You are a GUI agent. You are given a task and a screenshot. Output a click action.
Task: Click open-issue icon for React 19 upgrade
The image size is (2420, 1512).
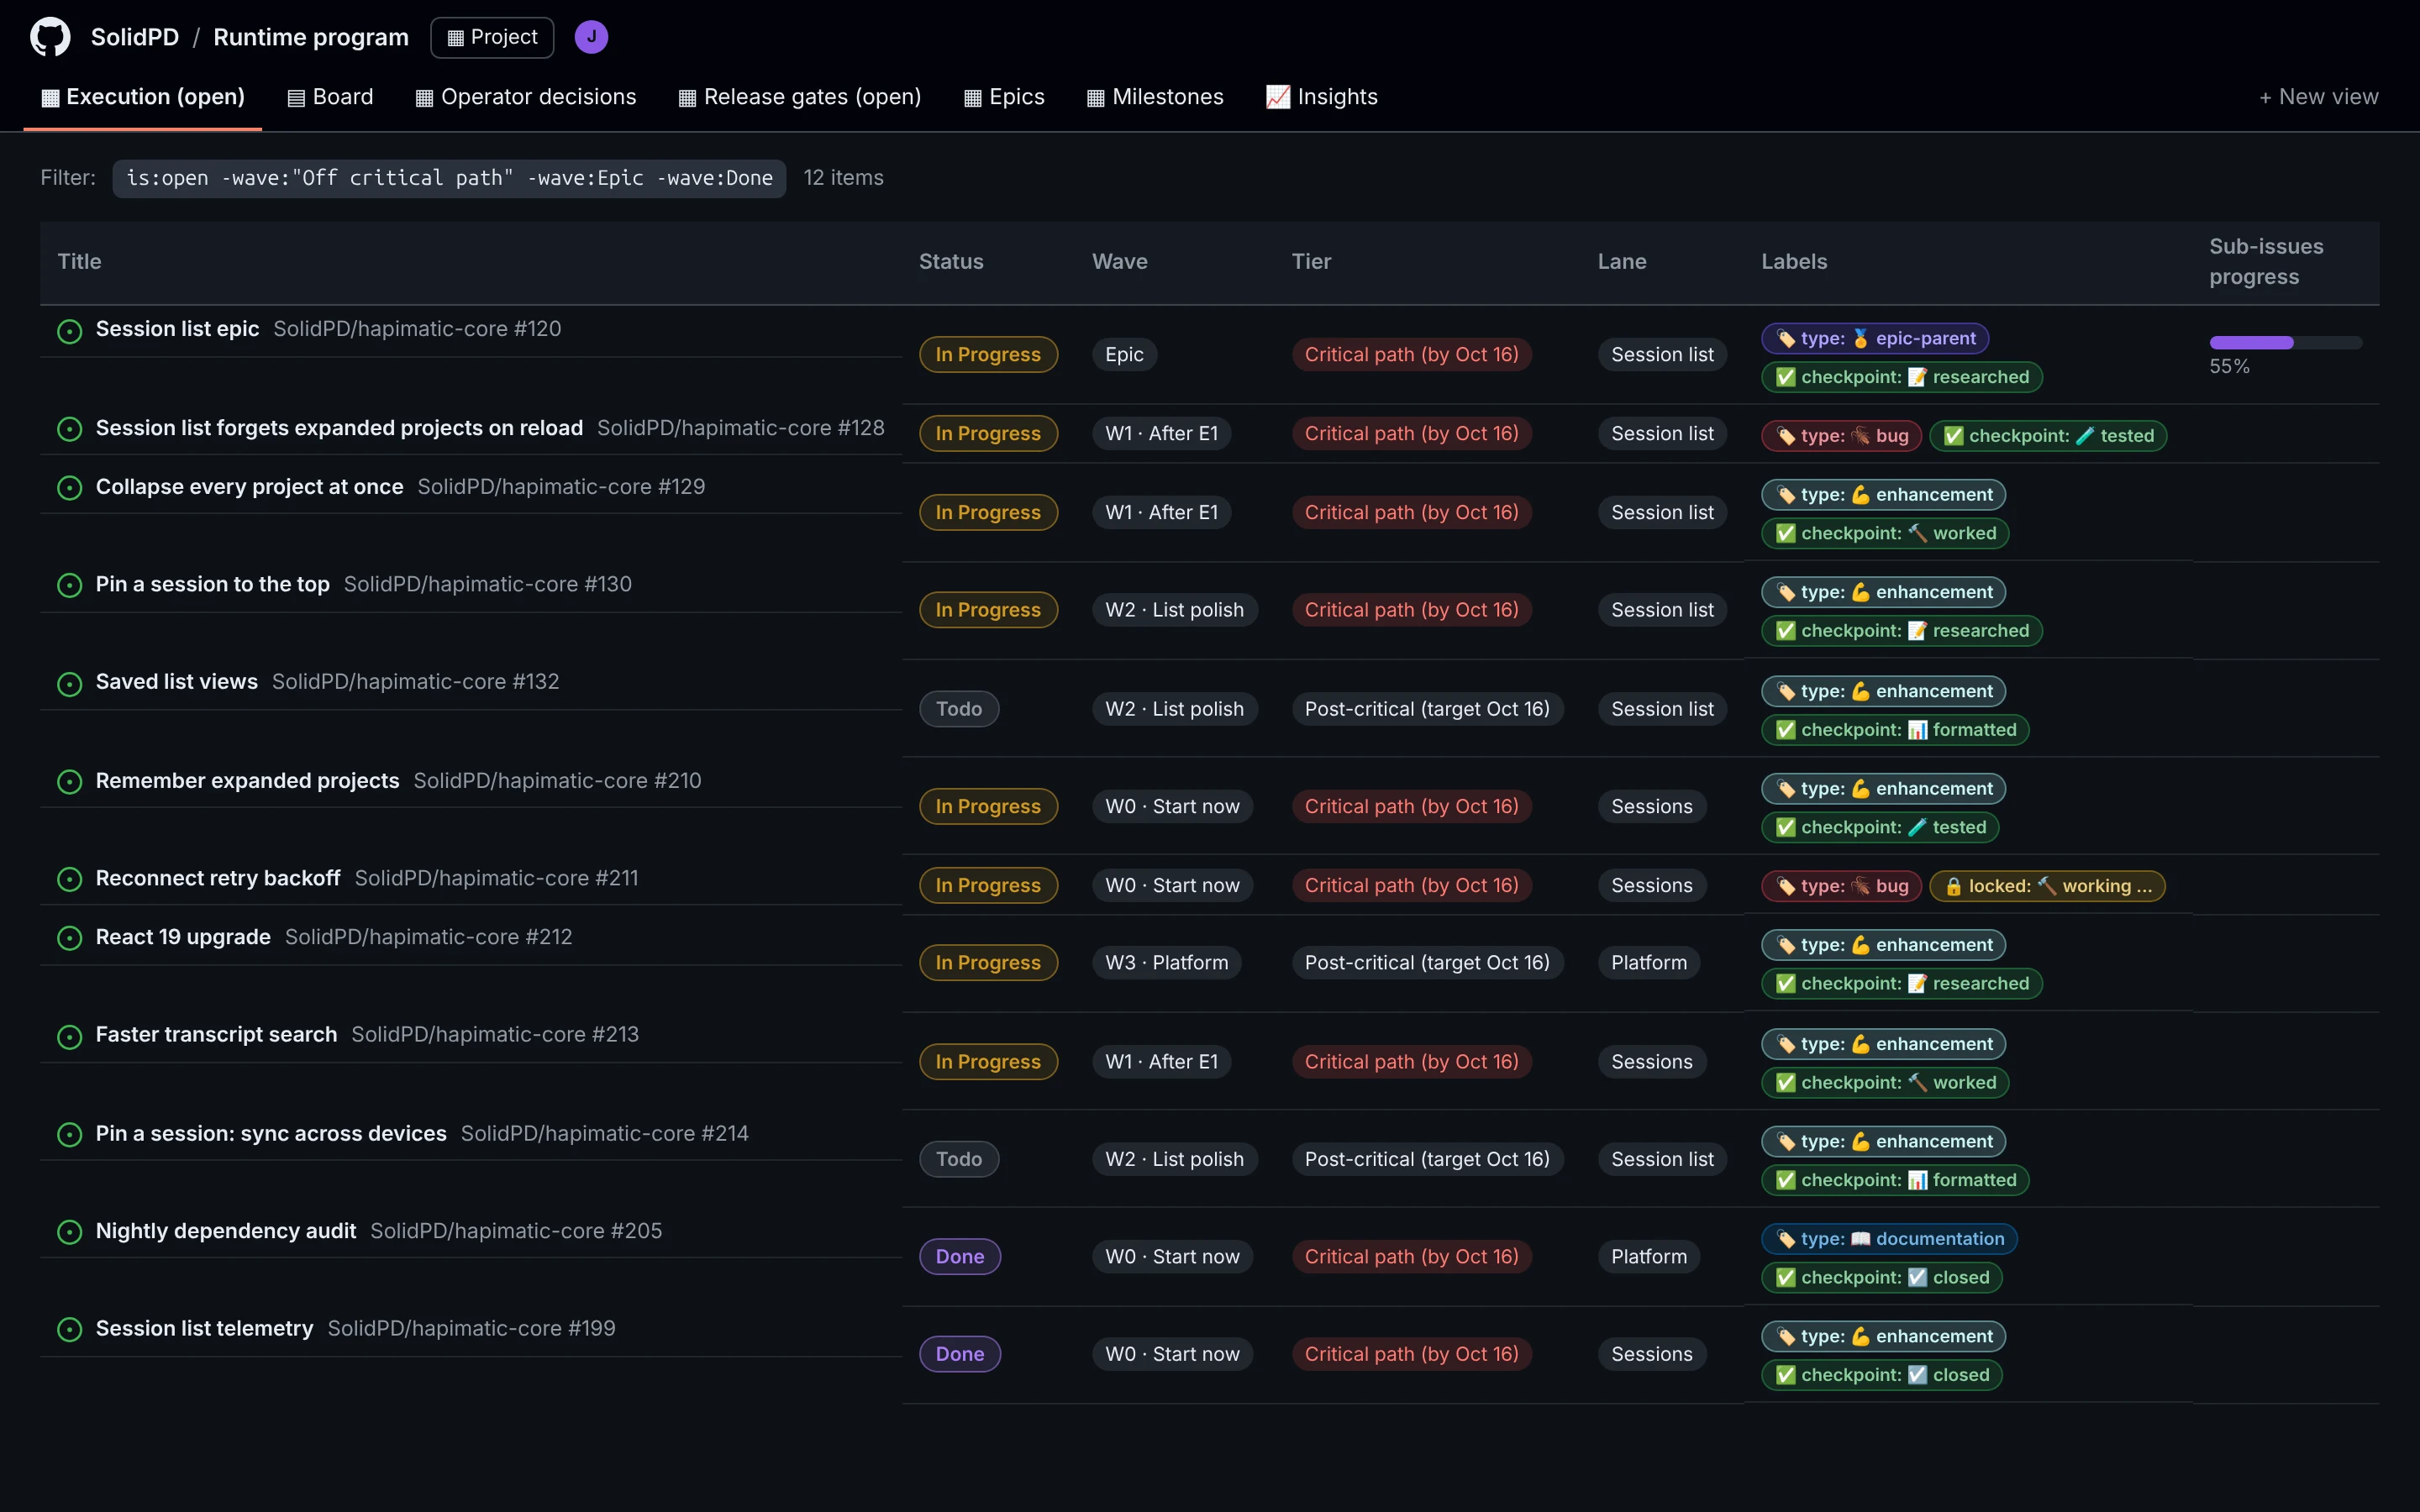[x=70, y=938]
